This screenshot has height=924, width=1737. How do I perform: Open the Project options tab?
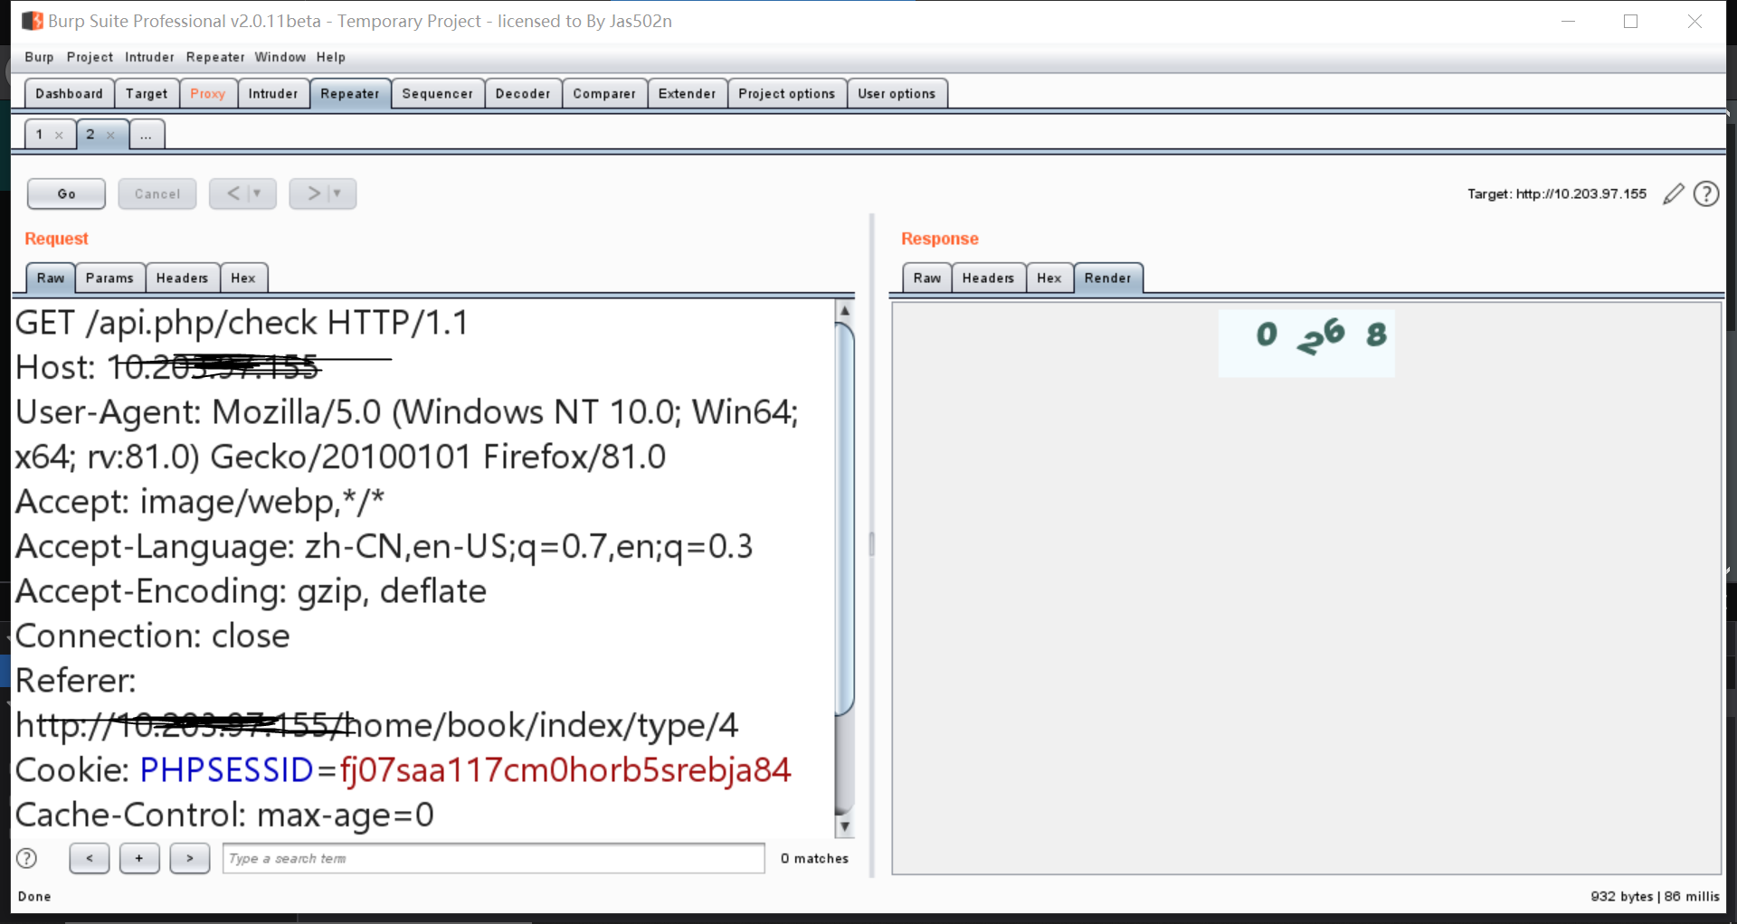point(787,94)
